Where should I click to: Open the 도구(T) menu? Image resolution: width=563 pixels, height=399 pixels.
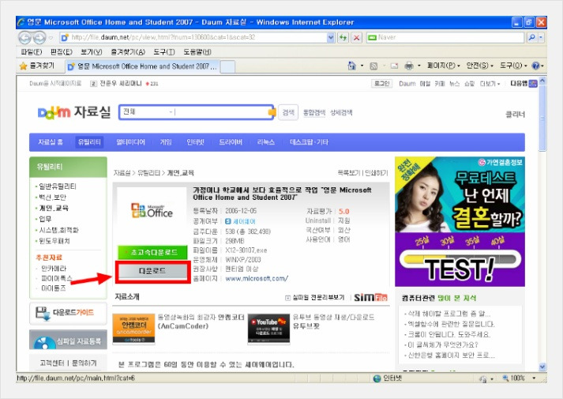[x=163, y=52]
